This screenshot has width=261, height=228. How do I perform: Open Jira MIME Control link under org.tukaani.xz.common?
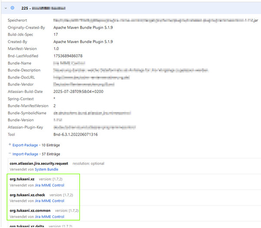(50, 217)
